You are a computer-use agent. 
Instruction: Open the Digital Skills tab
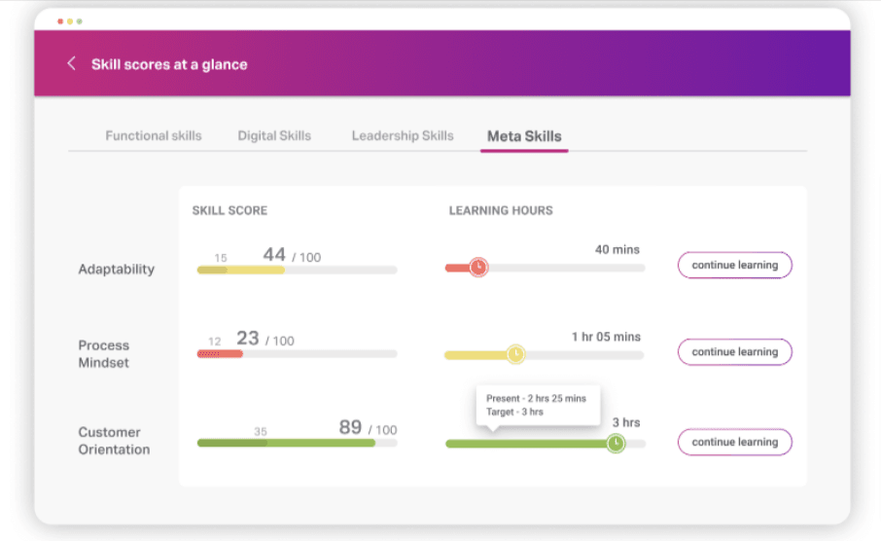coord(274,136)
